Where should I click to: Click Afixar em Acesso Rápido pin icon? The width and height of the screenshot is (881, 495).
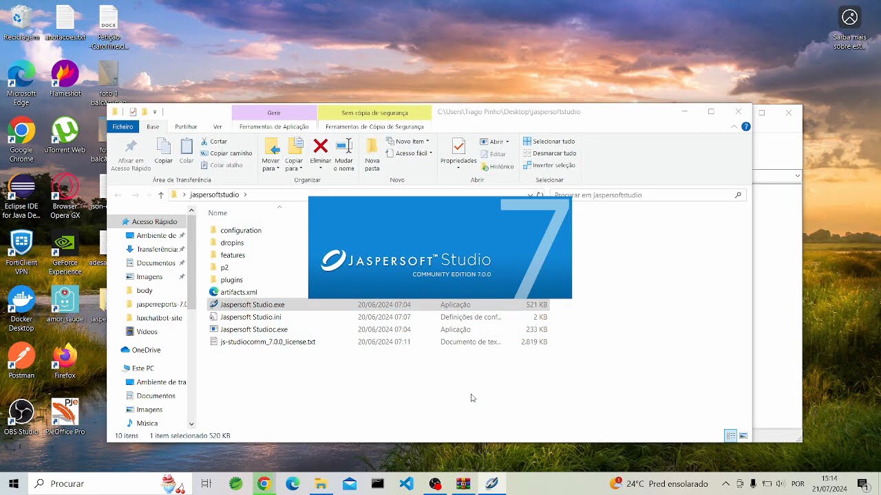(x=131, y=146)
